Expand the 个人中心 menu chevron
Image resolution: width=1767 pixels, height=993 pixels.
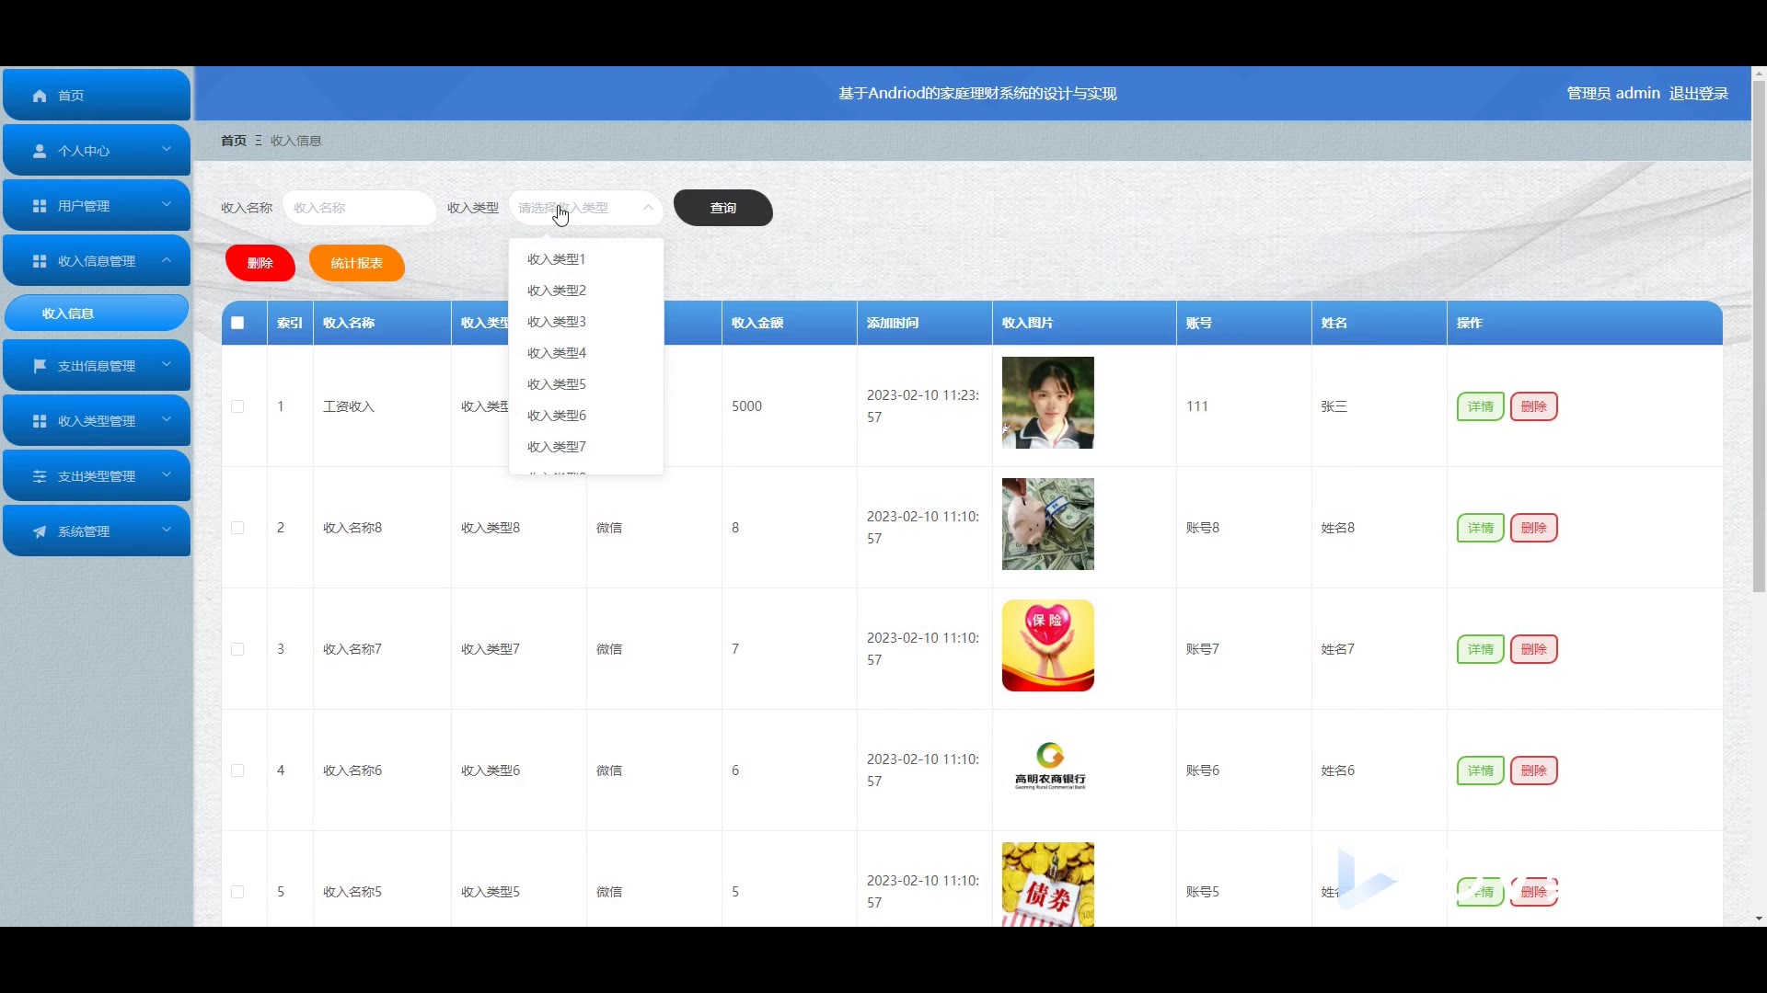tap(167, 150)
